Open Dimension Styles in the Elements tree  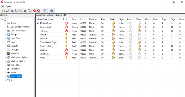click(18, 31)
